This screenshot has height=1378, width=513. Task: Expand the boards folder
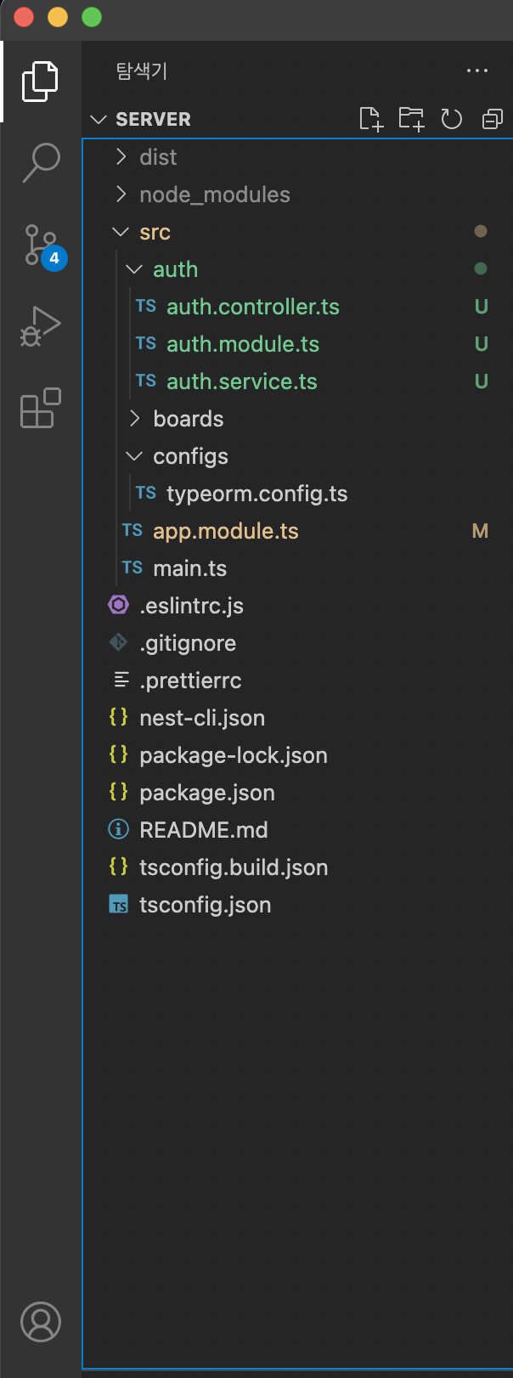pyautogui.click(x=188, y=419)
